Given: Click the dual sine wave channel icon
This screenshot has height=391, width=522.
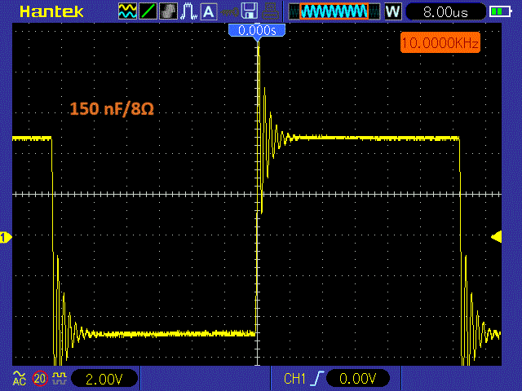Looking at the screenshot, I should (127, 11).
